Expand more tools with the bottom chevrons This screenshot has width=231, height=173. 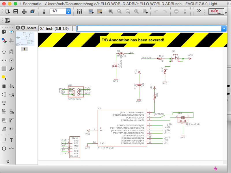[8, 161]
